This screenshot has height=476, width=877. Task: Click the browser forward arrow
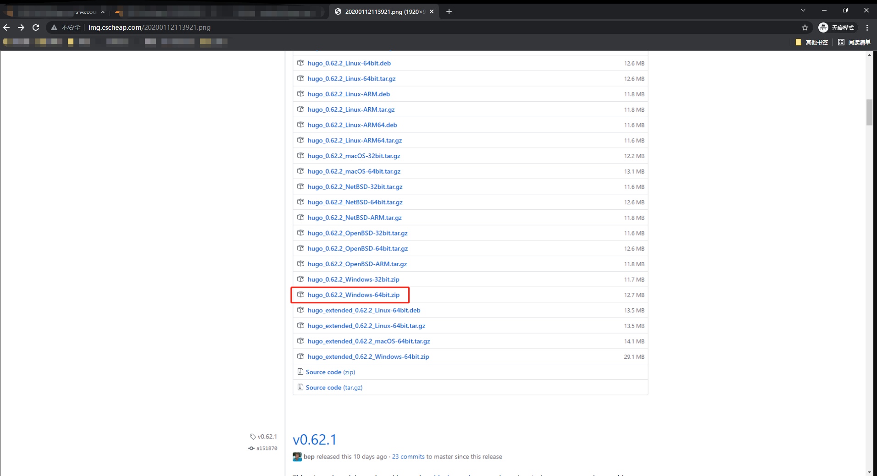click(21, 27)
